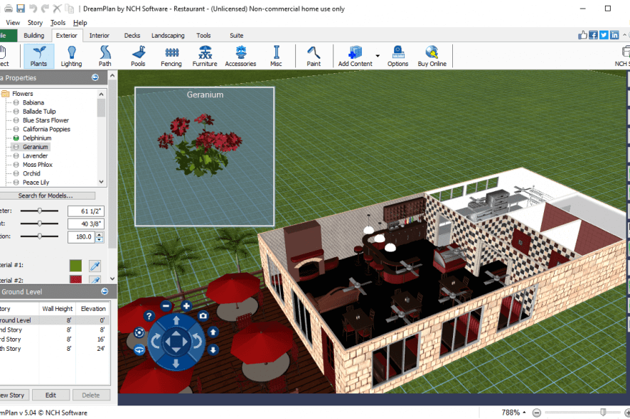This screenshot has width=630, height=419.
Task: Rotate view right using curved arrow on wheel
Action: click(x=197, y=342)
